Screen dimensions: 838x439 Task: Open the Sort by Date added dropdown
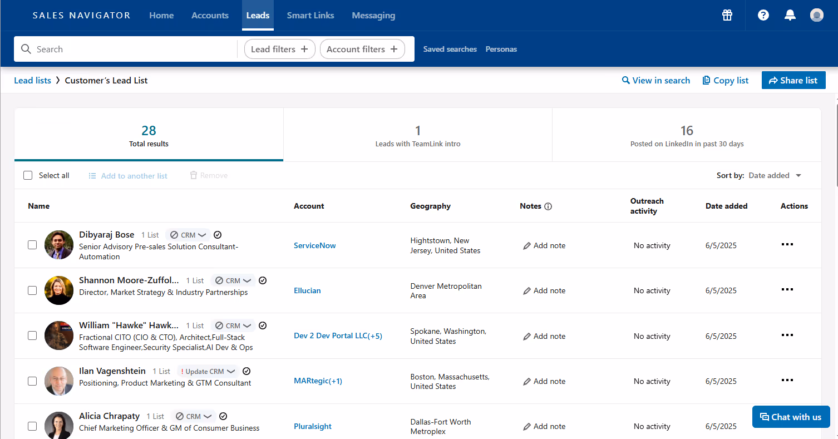[775, 175]
